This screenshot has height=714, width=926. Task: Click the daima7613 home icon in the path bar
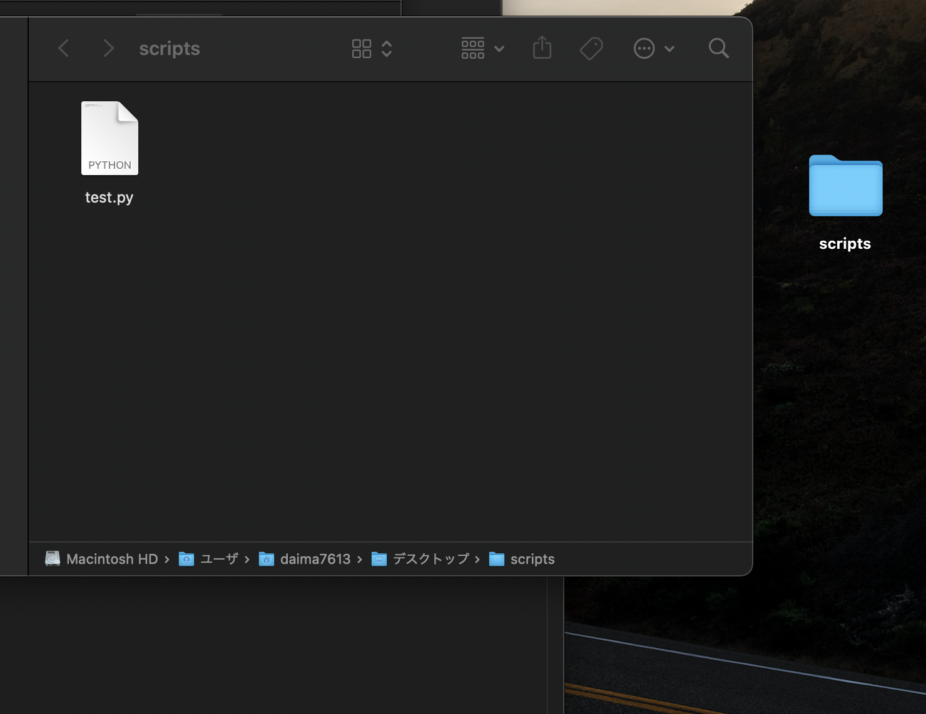[x=267, y=559]
